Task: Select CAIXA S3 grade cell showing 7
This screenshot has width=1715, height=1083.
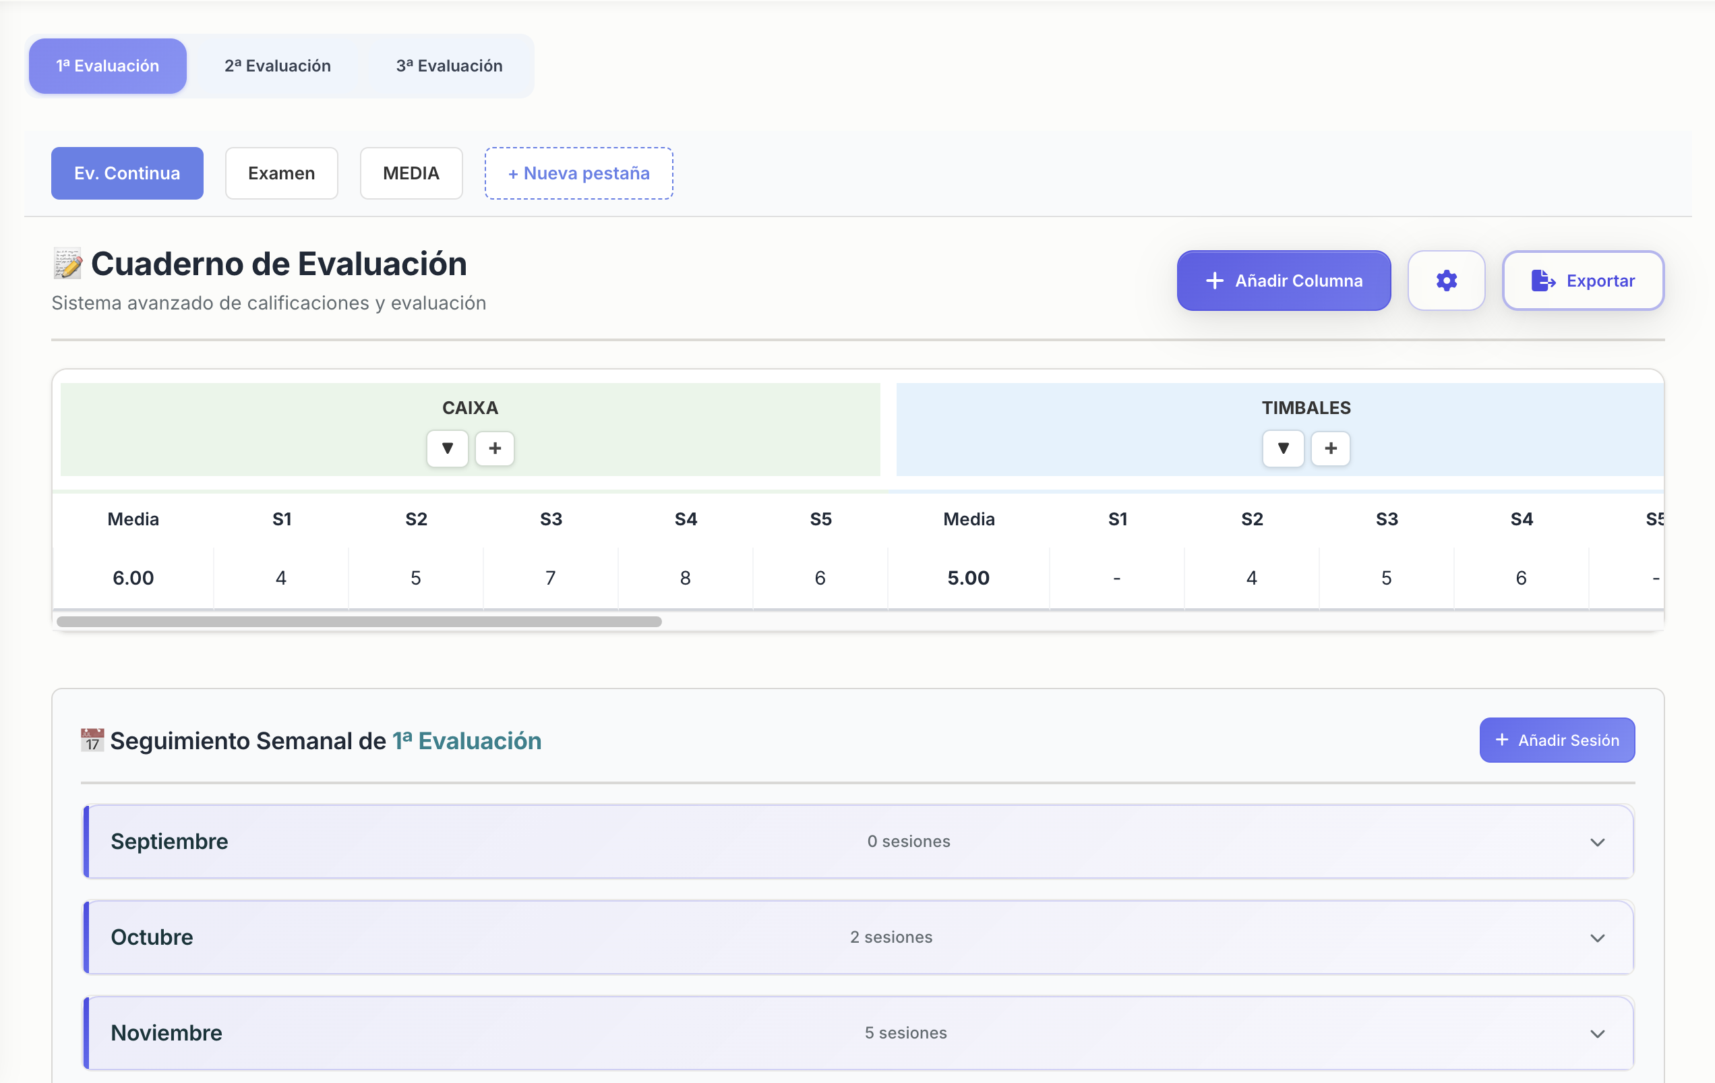Action: [551, 578]
